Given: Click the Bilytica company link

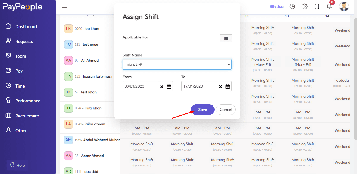Looking at the screenshot, I should (x=276, y=6).
